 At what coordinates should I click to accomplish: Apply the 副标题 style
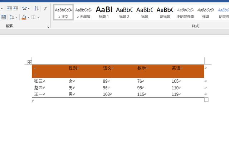click(x=165, y=13)
